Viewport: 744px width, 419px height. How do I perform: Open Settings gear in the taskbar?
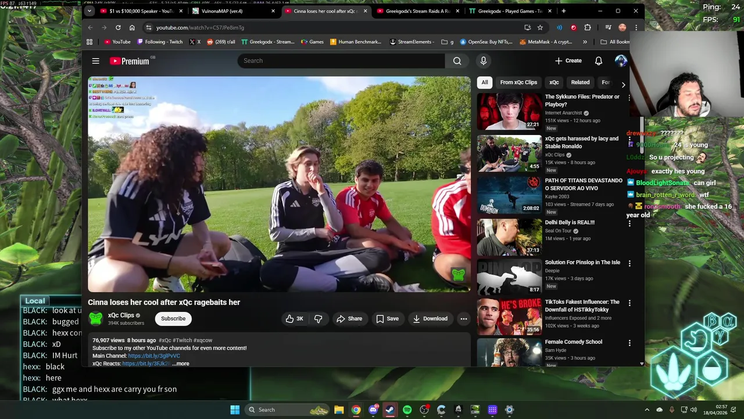[509, 410]
